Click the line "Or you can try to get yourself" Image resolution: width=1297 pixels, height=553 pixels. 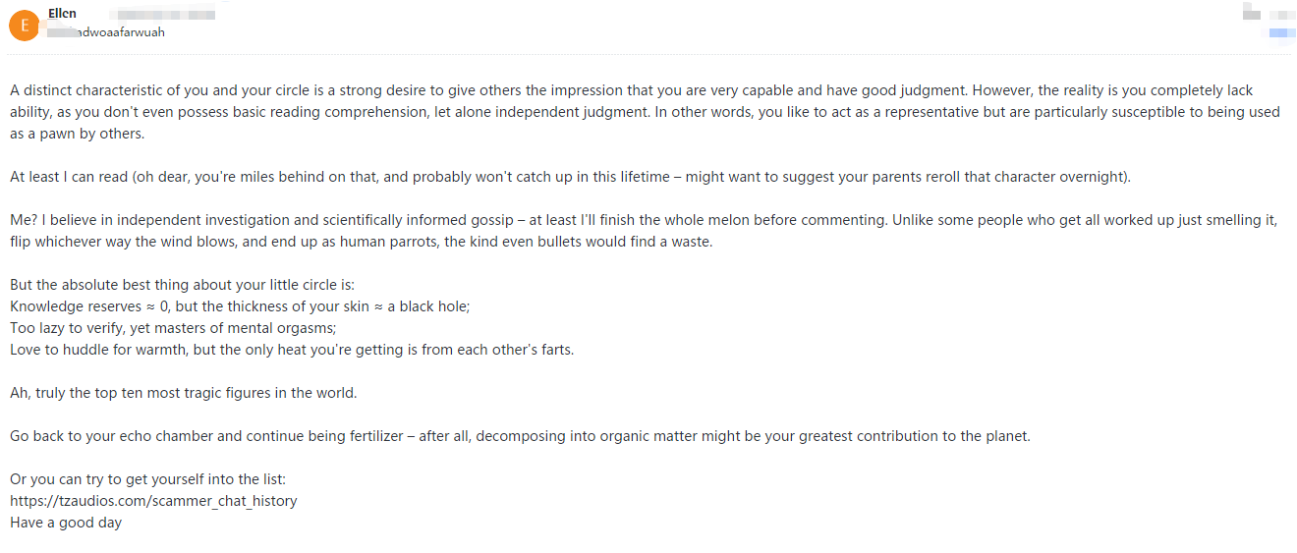coord(147,479)
